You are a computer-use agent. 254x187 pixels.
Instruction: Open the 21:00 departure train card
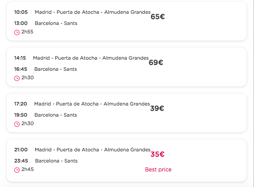point(127,160)
